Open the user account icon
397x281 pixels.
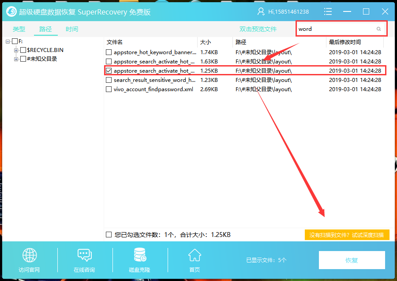(x=261, y=11)
